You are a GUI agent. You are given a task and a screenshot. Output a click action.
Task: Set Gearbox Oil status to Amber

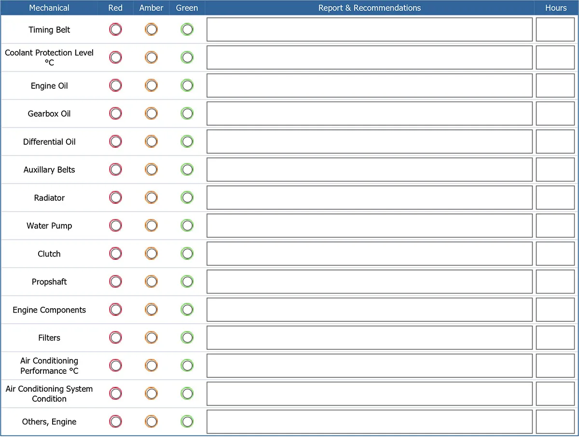(152, 114)
